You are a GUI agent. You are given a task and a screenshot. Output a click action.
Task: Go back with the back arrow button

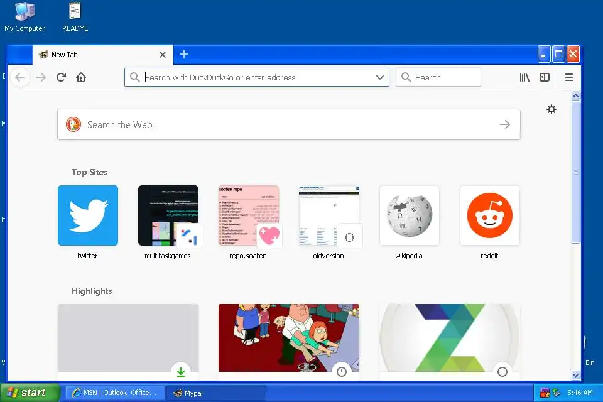[x=20, y=77]
